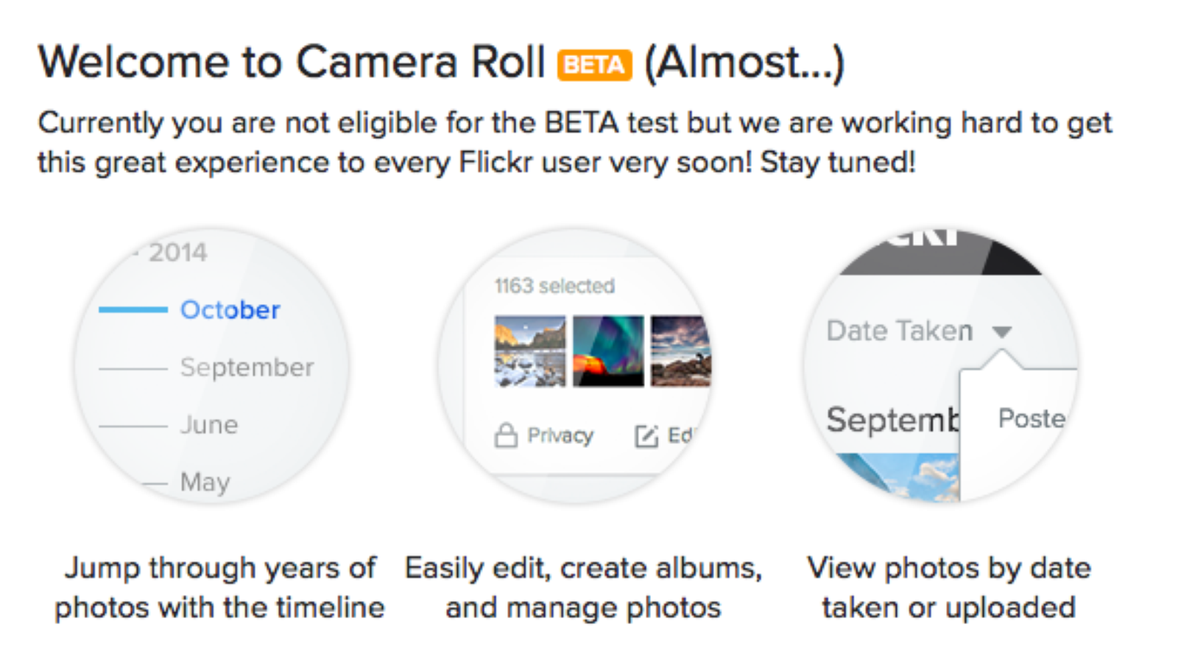Select October in the timeline
This screenshot has width=1178, height=663.
(230, 310)
